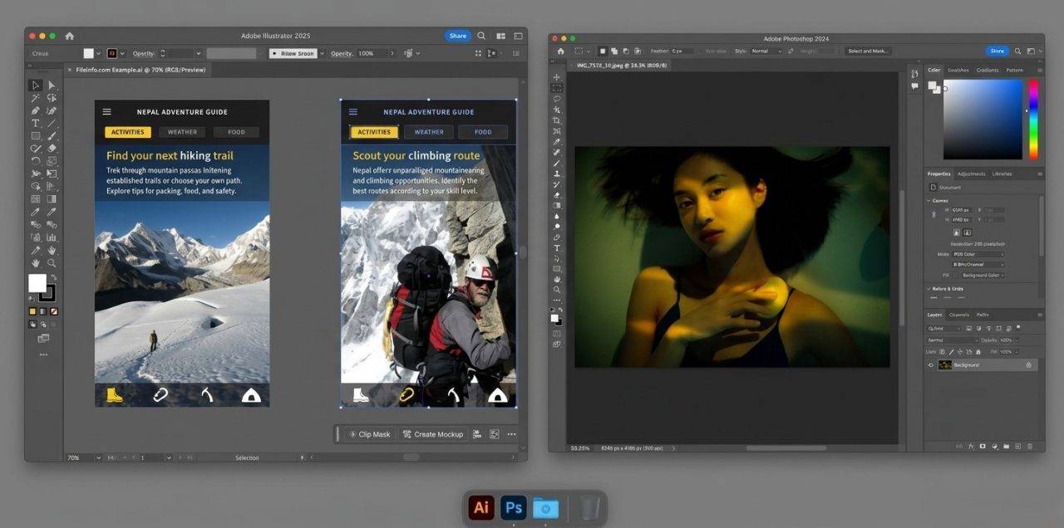Click the Clip Mask button

[370, 434]
